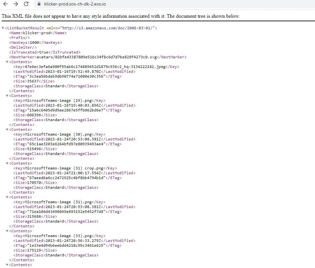This screenshot has height=268, width=315.
Task: Collapse Contents node for MicrosoftTeams-image (29).png
Action: [7, 96]
